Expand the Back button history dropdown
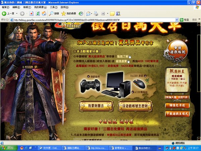This screenshot has height=151, width=201. coord(17,13)
